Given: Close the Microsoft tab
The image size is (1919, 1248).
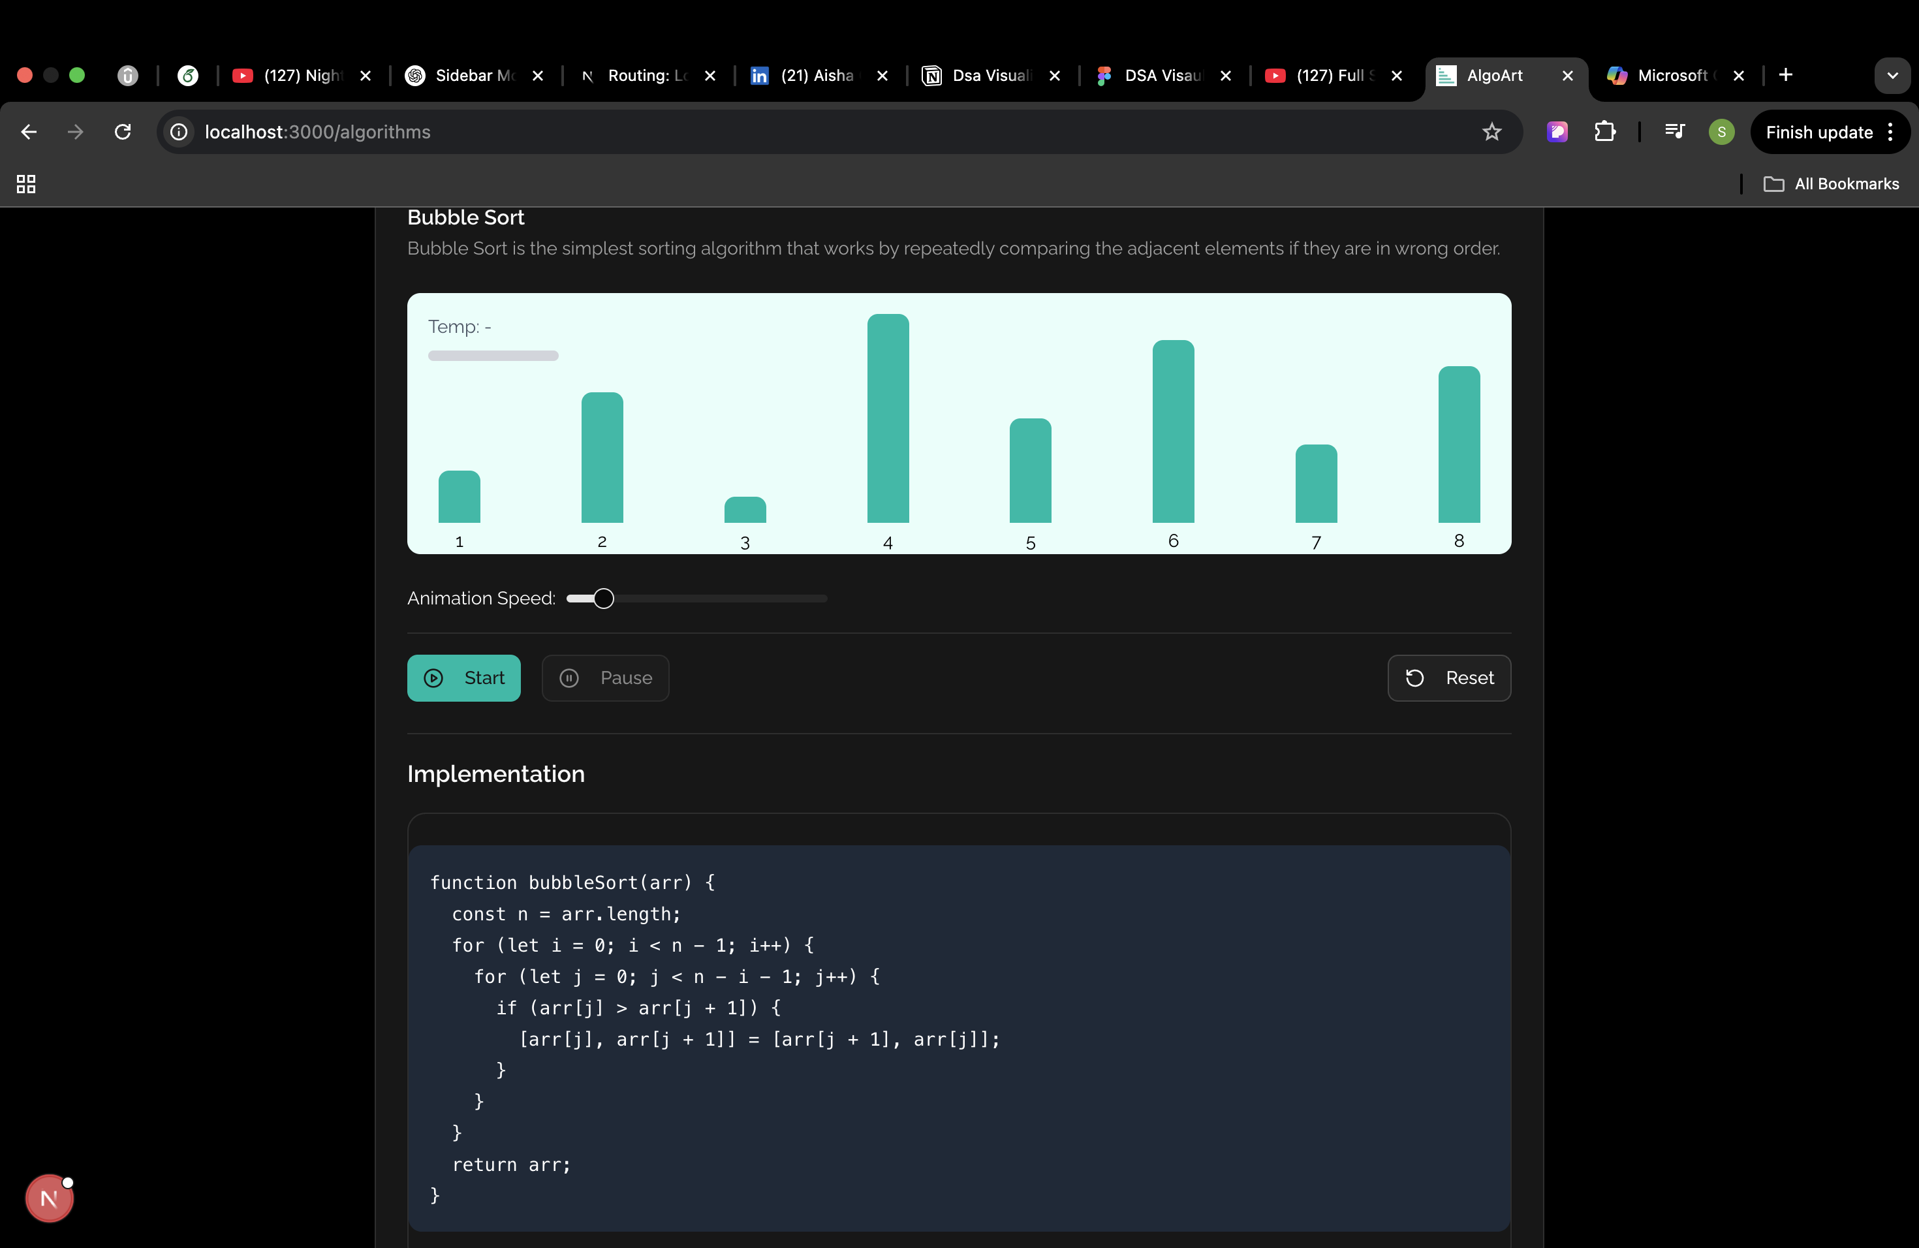Looking at the screenshot, I should point(1738,75).
